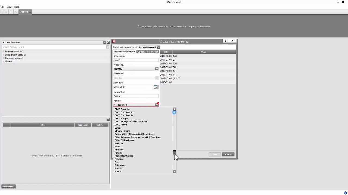This screenshot has width=348, height=195.
Task: Select OECD Countries in region list
Action: pyautogui.click(x=122, y=109)
